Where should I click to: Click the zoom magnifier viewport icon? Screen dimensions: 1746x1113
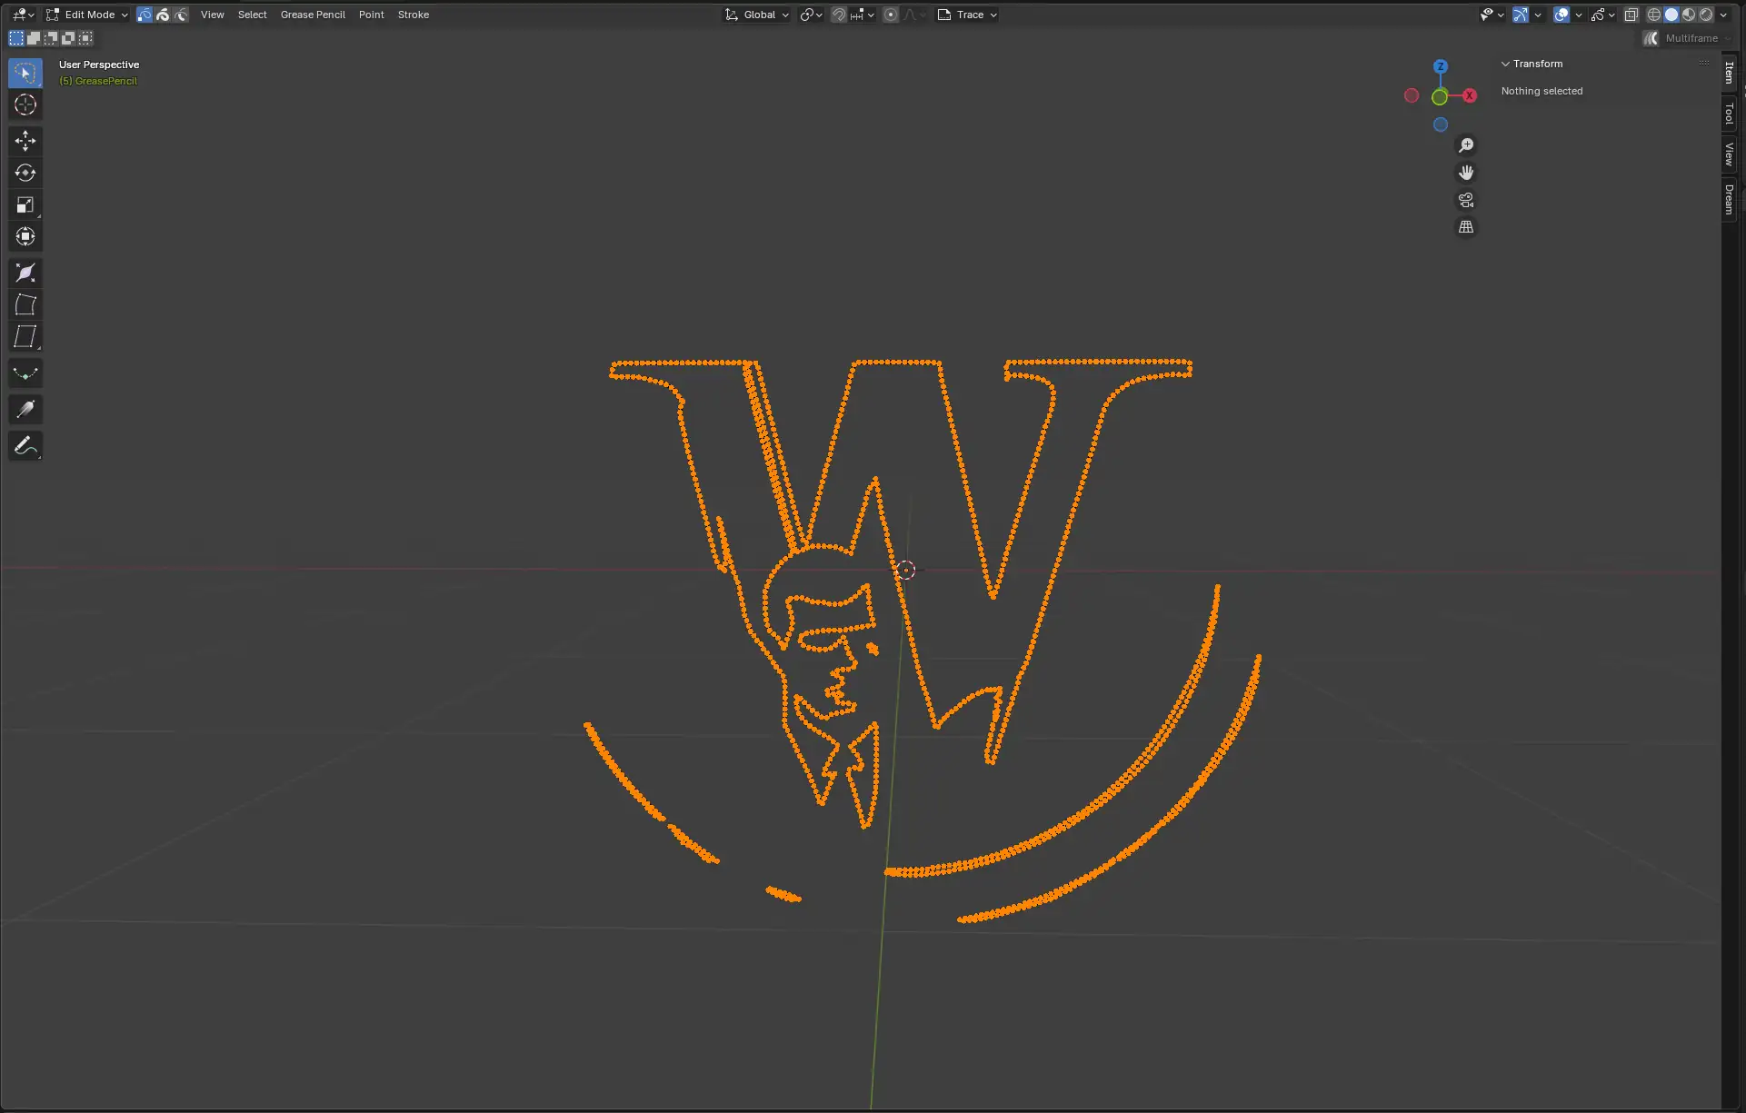point(1466,145)
